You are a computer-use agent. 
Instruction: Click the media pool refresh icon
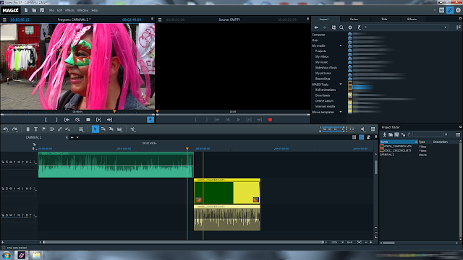(x=359, y=27)
